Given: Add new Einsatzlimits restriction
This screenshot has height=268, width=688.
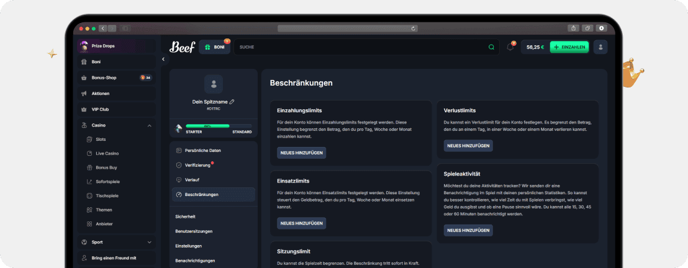Looking at the screenshot, I should coord(301,223).
